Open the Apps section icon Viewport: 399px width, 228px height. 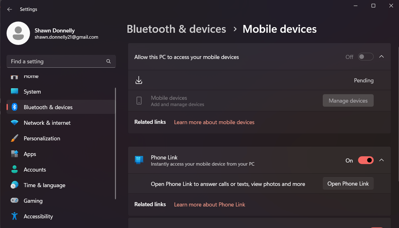(14, 154)
